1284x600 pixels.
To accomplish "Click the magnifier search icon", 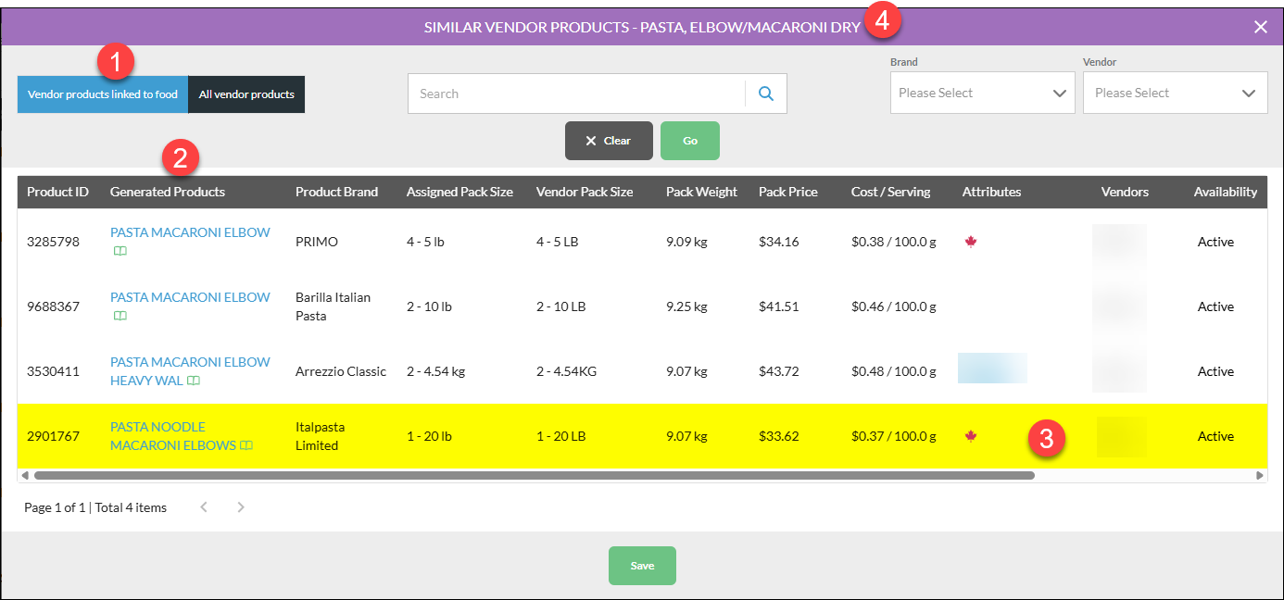I will tap(766, 94).
